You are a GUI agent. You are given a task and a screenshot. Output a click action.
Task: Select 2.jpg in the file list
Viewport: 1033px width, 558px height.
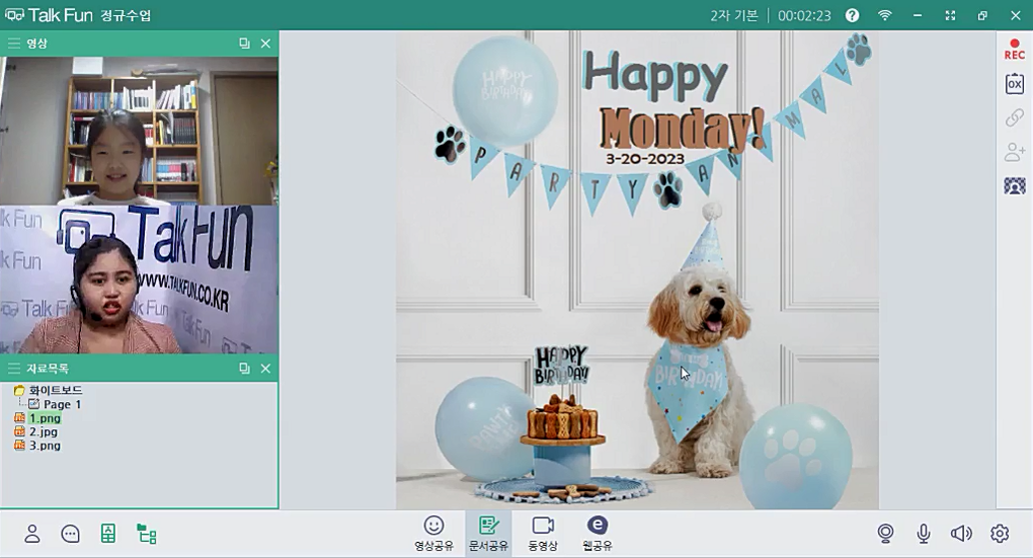(x=43, y=432)
